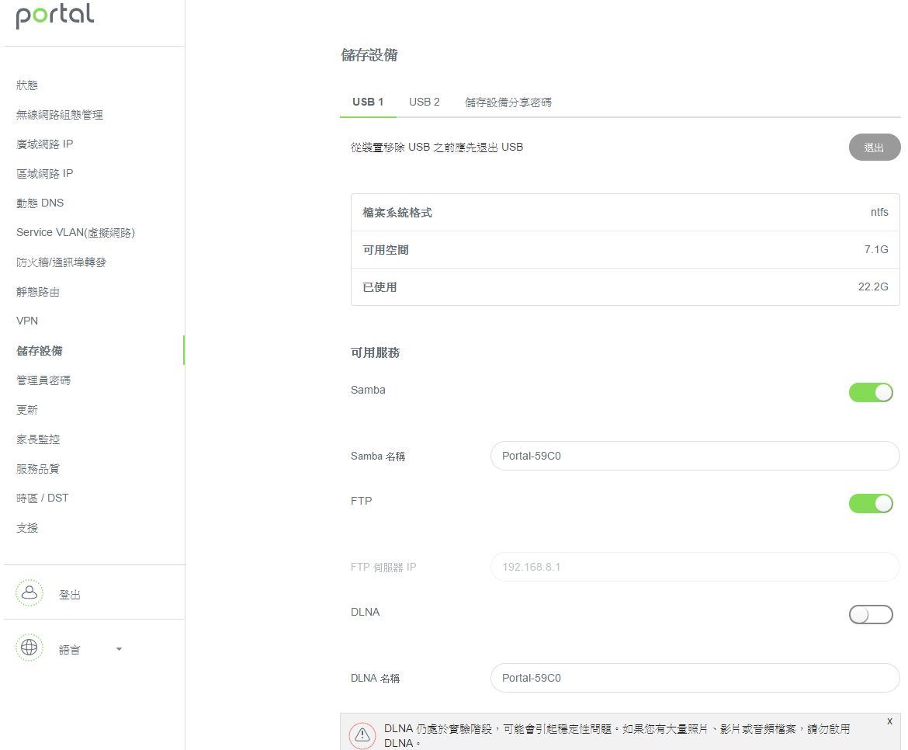908x750 pixels.
Task: Click the Portal logo
Action: pyautogui.click(x=55, y=16)
